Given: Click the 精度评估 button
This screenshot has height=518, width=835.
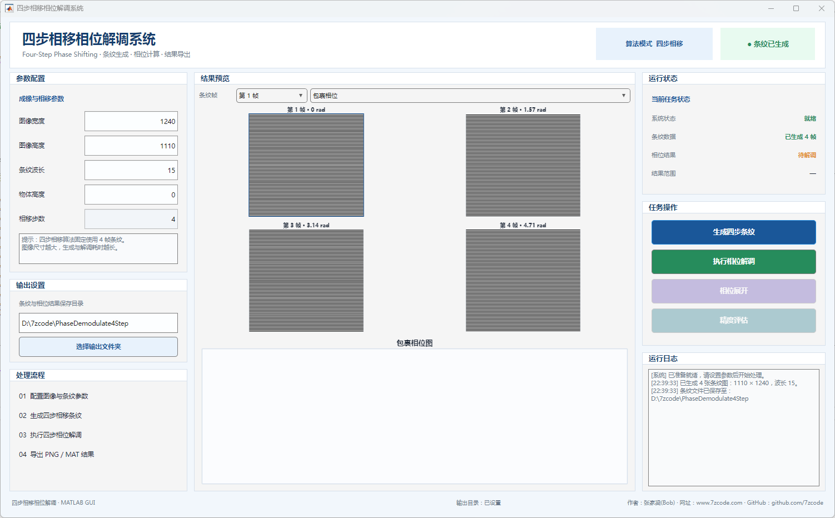Looking at the screenshot, I should tap(734, 321).
